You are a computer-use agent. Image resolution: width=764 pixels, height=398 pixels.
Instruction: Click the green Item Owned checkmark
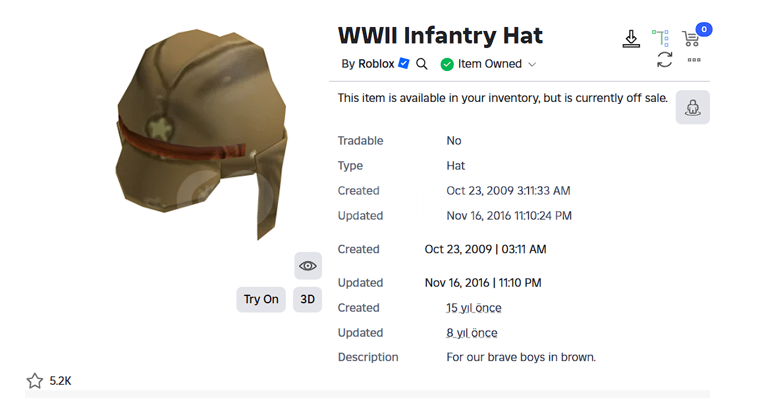[447, 64]
